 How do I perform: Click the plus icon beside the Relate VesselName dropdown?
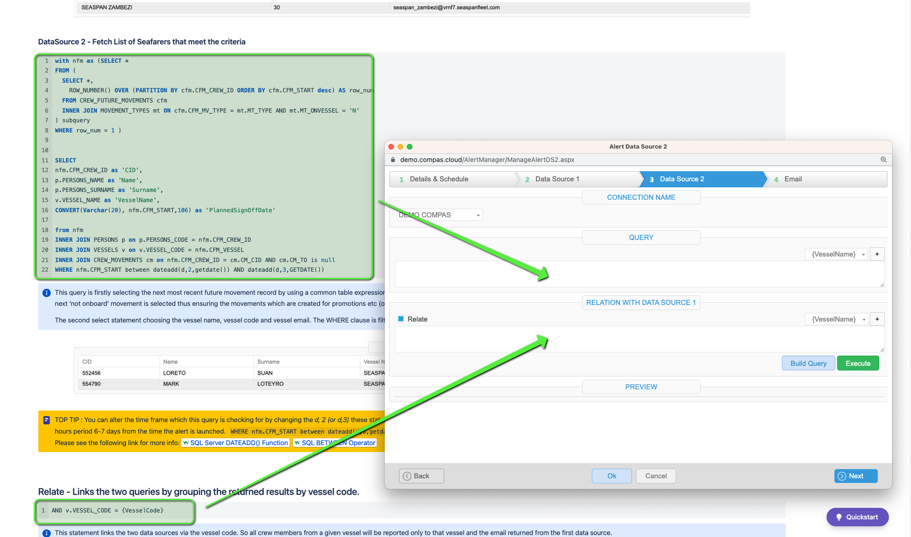click(877, 319)
